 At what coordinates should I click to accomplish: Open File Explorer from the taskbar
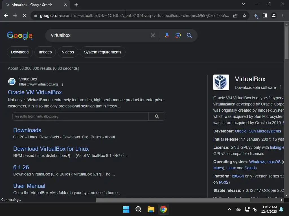151,209
